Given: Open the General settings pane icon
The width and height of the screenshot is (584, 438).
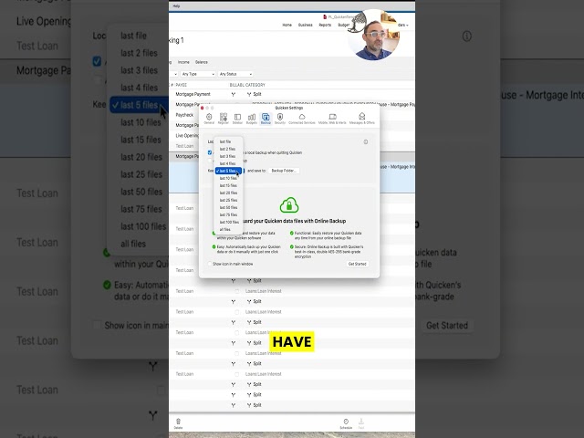Looking at the screenshot, I should (x=209, y=119).
